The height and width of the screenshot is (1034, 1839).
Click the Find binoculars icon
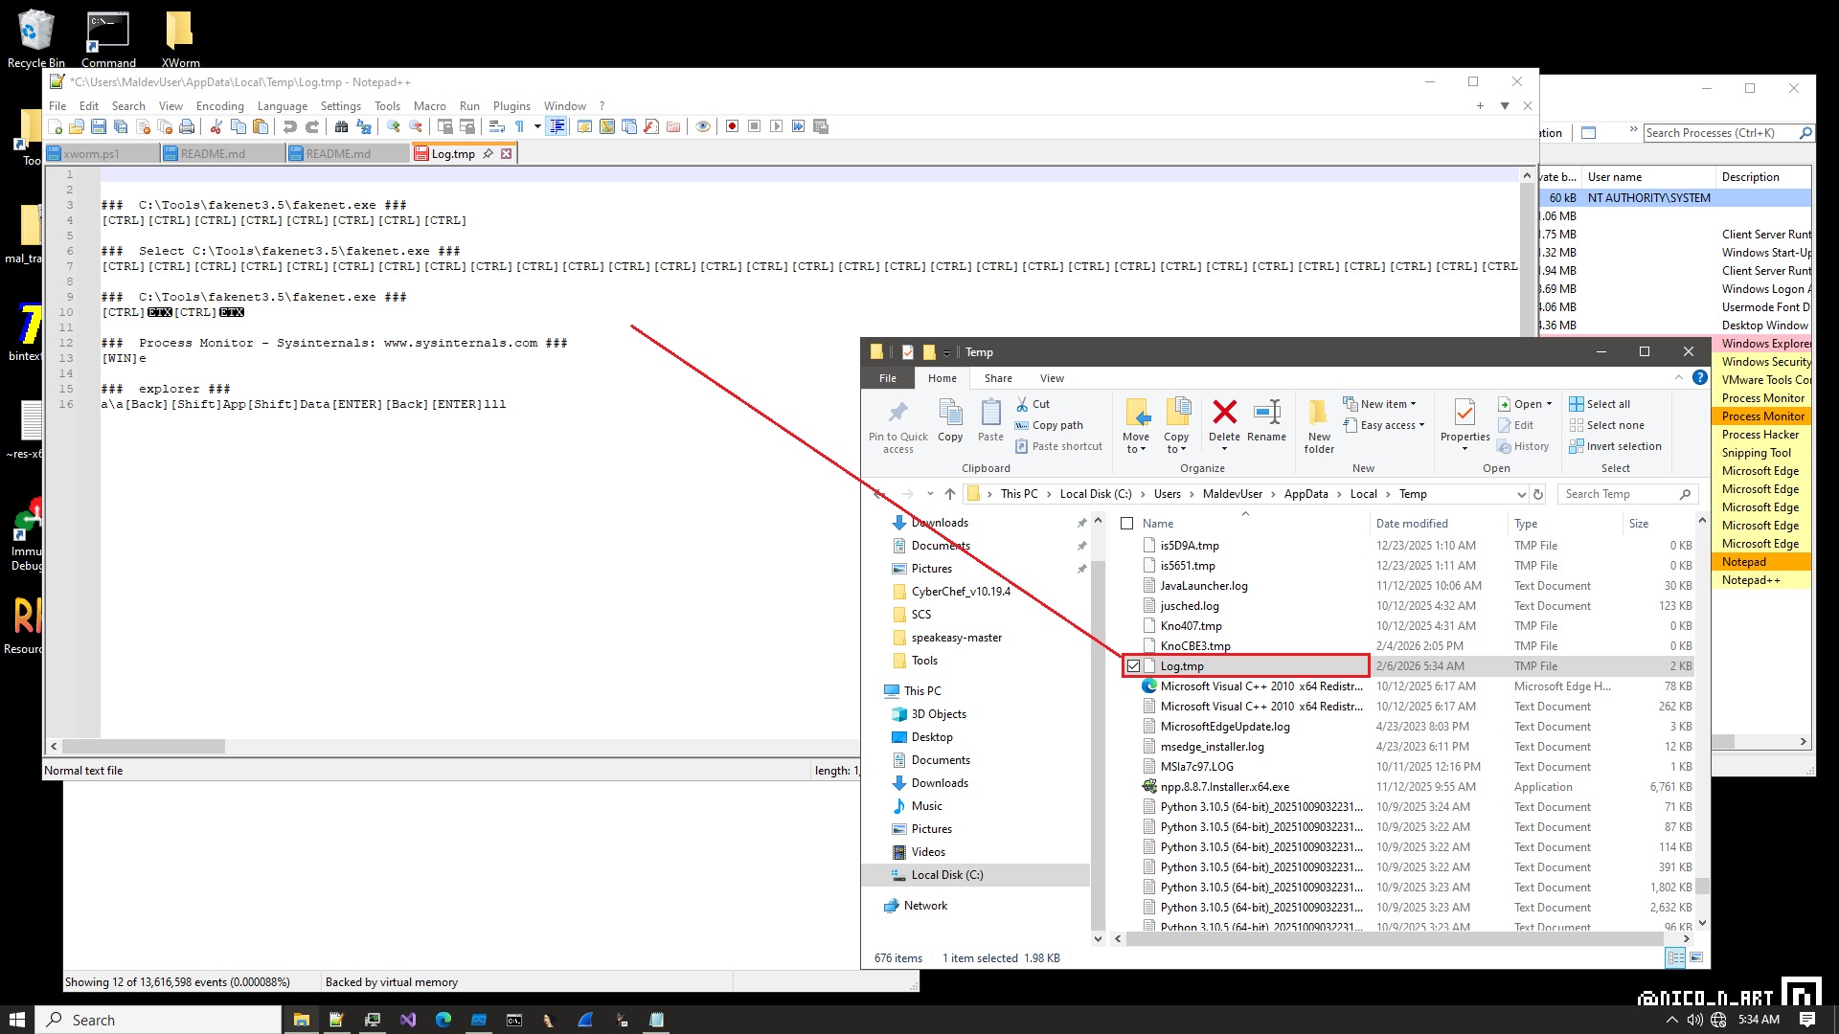341,126
